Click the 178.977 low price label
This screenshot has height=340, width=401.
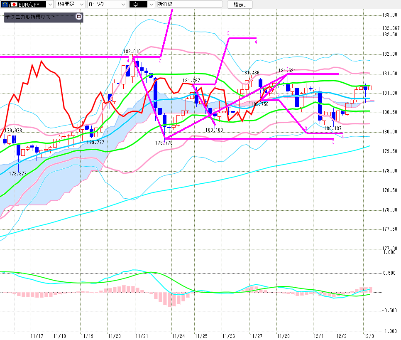(x=17, y=174)
